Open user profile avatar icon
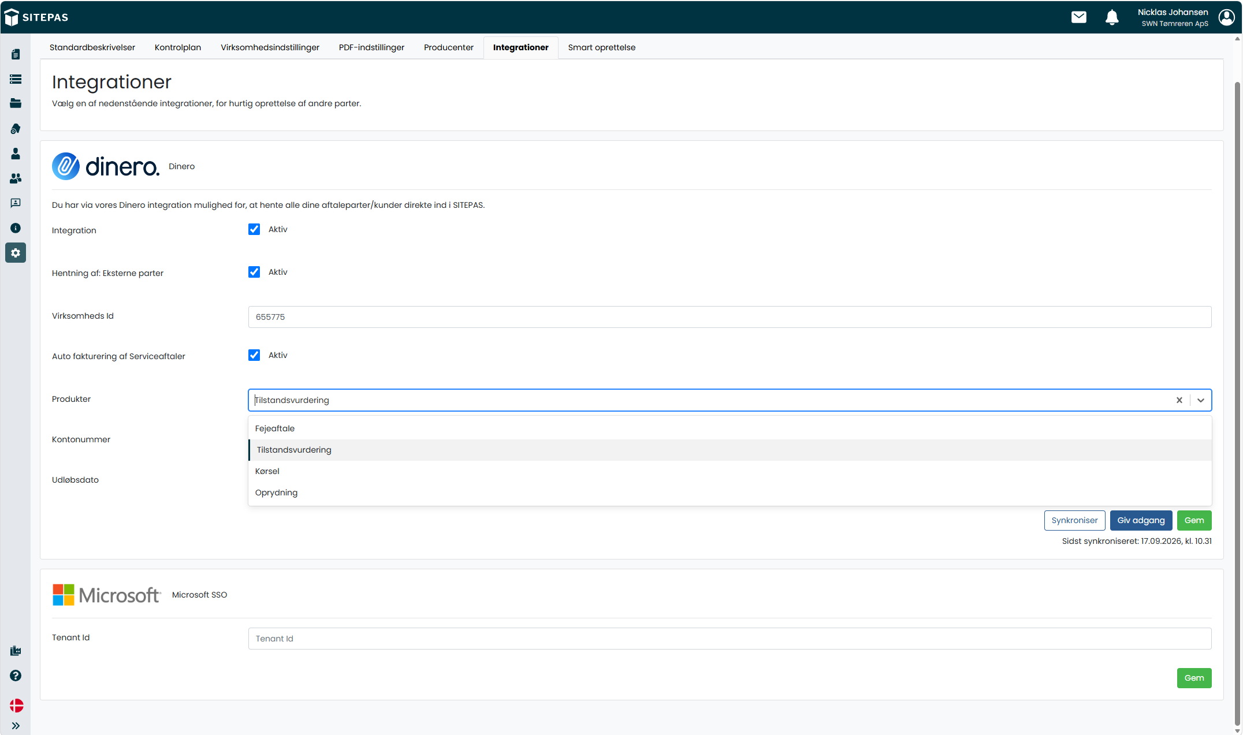This screenshot has width=1243, height=735. click(1227, 17)
